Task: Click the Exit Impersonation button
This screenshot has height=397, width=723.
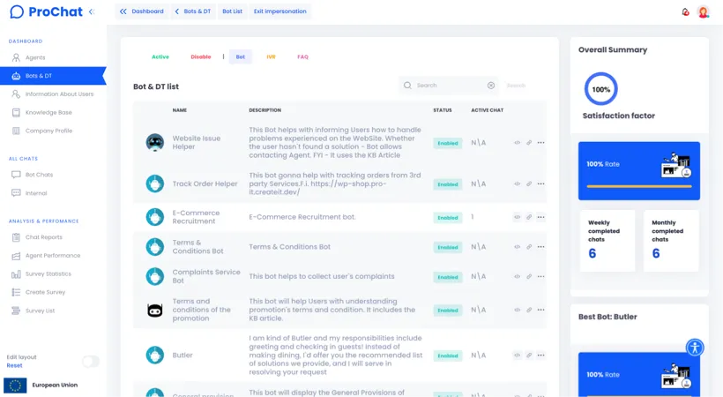Action: (x=280, y=11)
